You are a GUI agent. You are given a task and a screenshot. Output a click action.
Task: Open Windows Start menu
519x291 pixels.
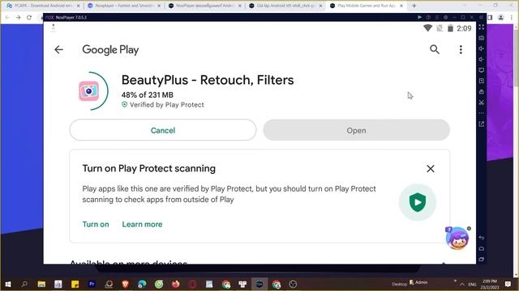point(8,284)
